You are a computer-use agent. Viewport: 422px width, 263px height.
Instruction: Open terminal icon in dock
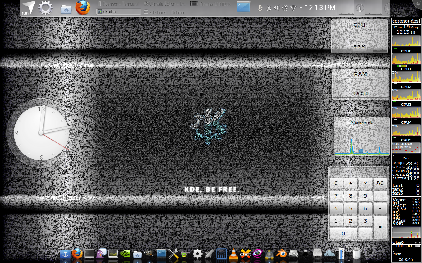tap(89, 253)
